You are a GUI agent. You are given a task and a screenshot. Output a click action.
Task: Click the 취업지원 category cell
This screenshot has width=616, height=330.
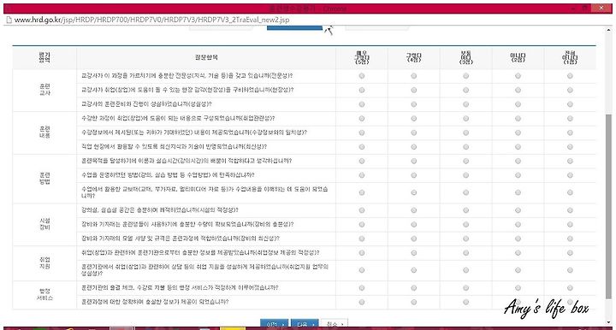pyautogui.click(x=44, y=263)
